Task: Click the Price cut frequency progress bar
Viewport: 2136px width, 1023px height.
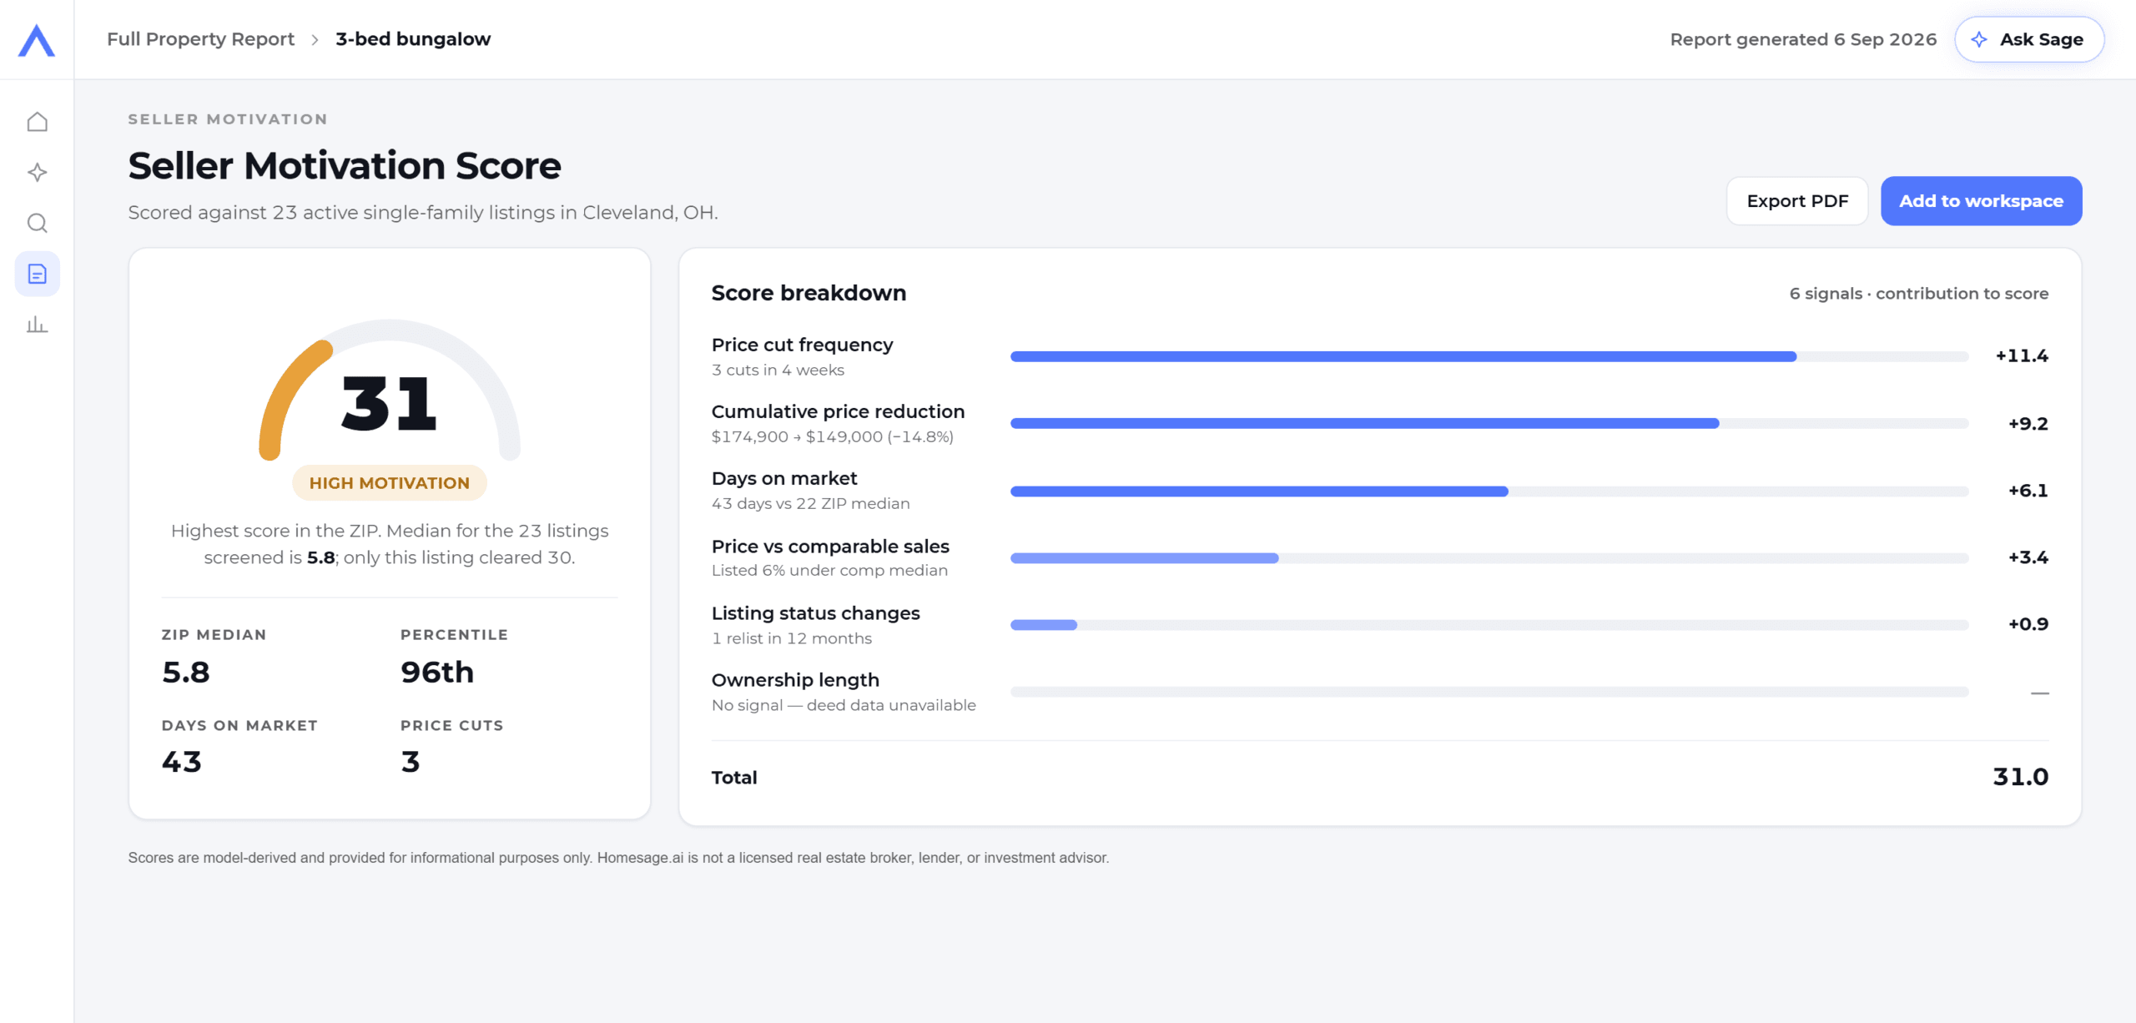Action: (1489, 356)
